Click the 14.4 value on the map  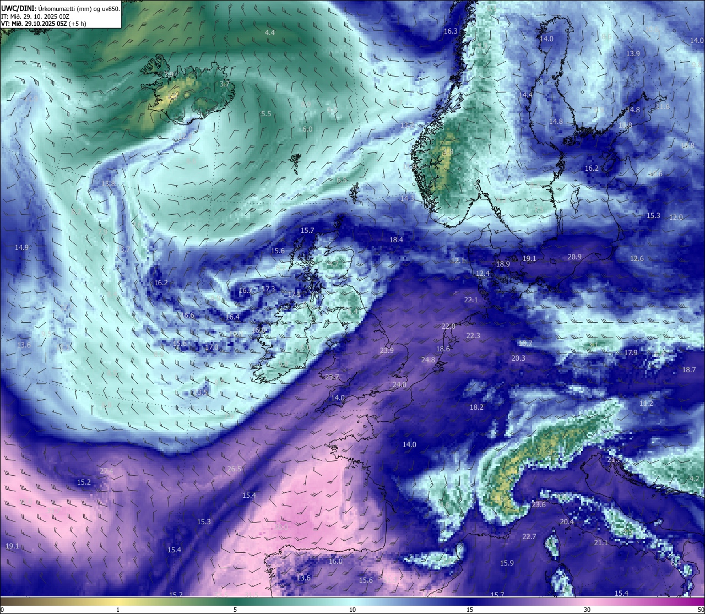525,95
